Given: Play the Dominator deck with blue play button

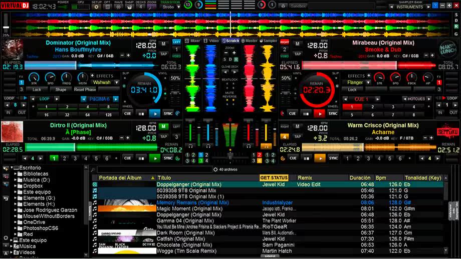Looking at the screenshot, I should coord(155,113).
